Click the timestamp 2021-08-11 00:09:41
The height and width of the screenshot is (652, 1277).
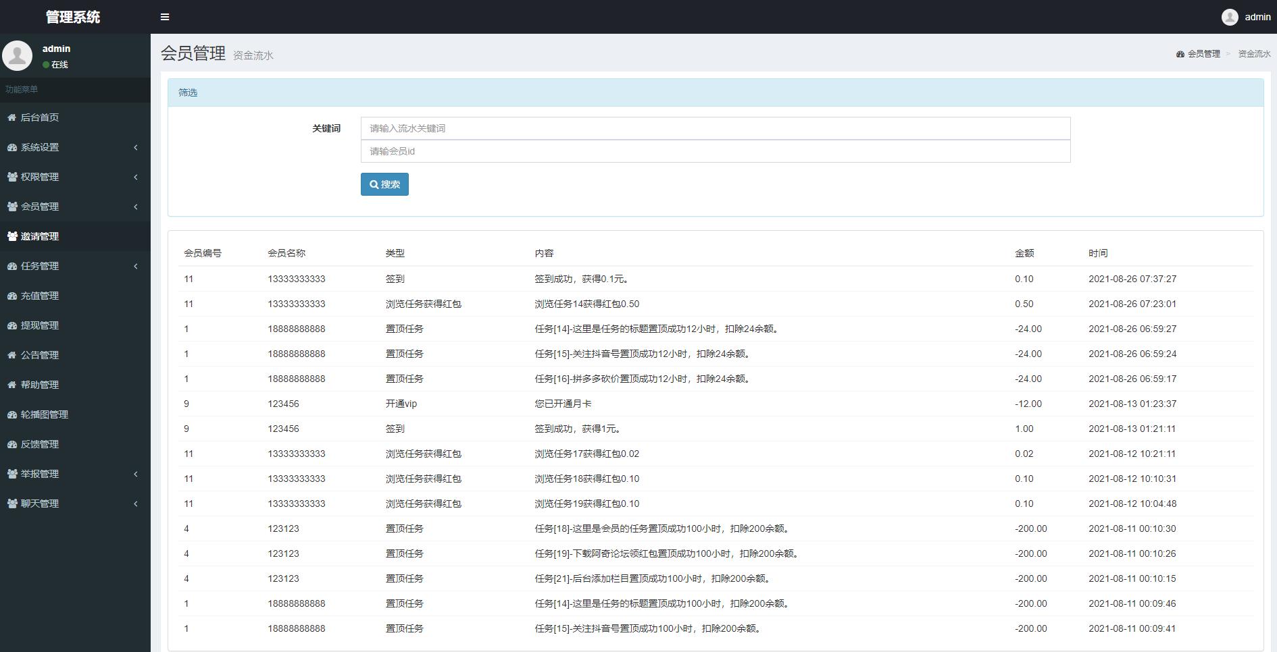1132,628
